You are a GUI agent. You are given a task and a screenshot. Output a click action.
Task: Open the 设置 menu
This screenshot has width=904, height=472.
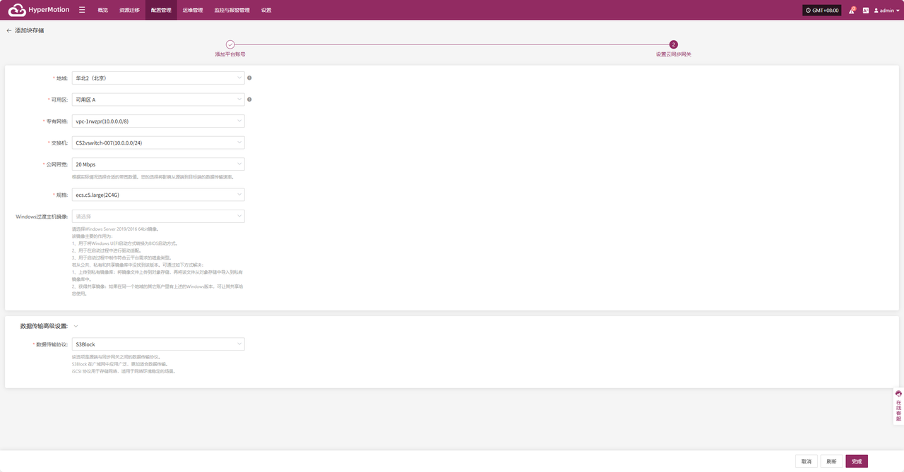266,11
